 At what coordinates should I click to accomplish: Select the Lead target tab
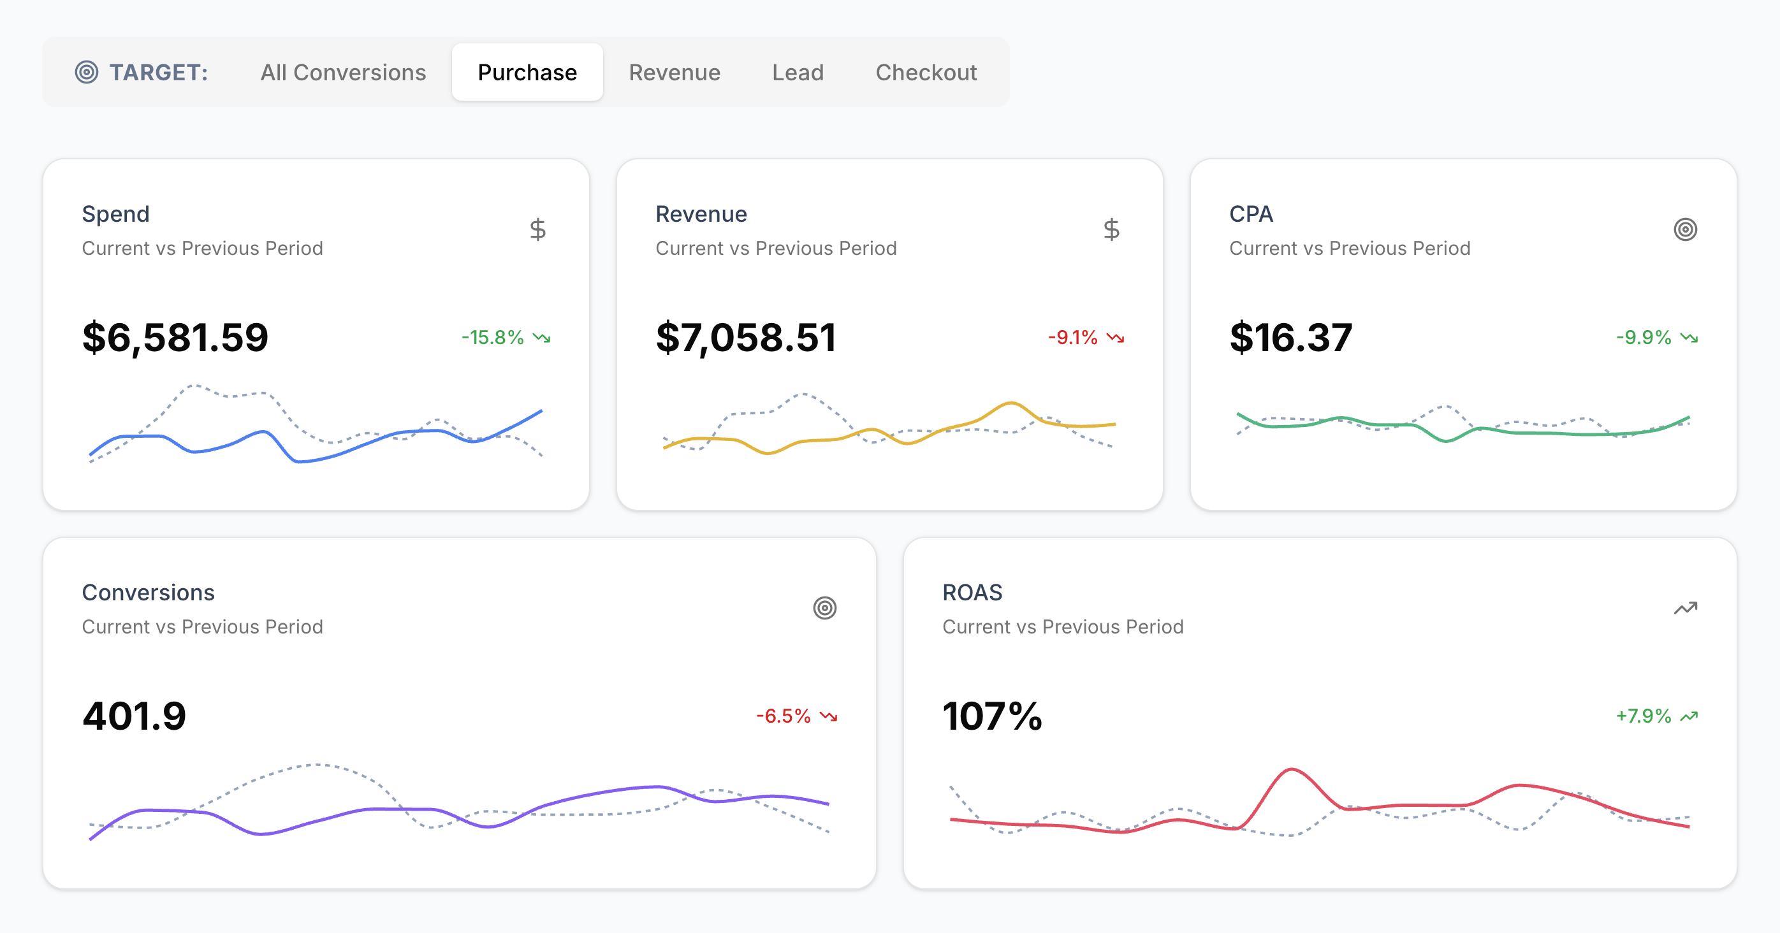[798, 72]
